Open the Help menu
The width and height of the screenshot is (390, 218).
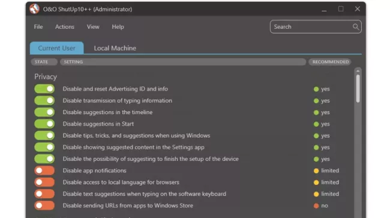point(118,26)
